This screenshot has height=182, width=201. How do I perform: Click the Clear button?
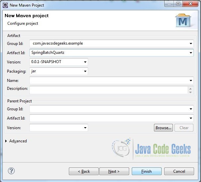pos(184,127)
